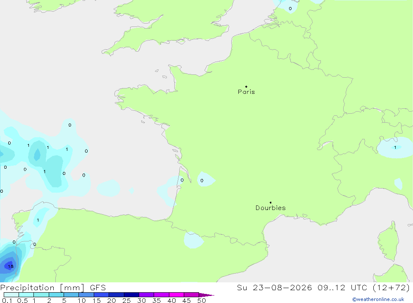Pick the lightest cyan 0.1–0.5 legend swatch
Image resolution: width=413 pixels, height=303 pixels.
(11, 295)
